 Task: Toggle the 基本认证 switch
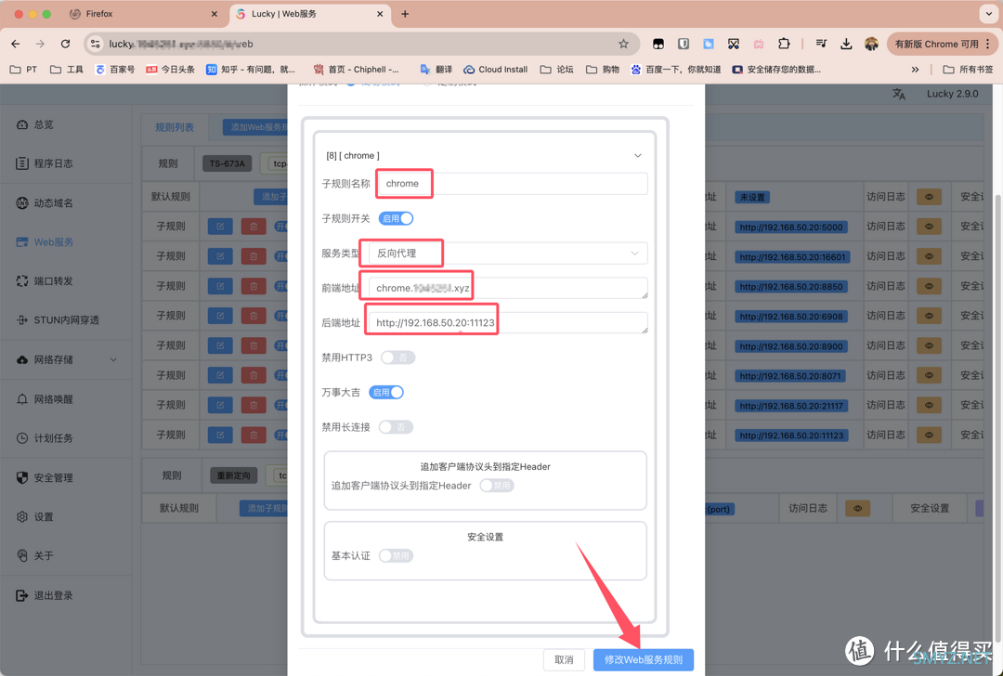click(396, 556)
